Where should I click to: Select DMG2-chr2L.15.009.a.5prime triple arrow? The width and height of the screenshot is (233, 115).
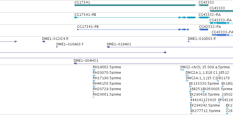coord(182,70)
